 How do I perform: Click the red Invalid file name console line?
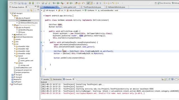[93, 93]
